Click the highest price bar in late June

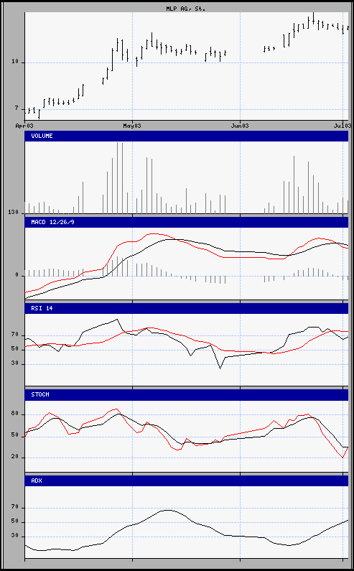point(313,18)
